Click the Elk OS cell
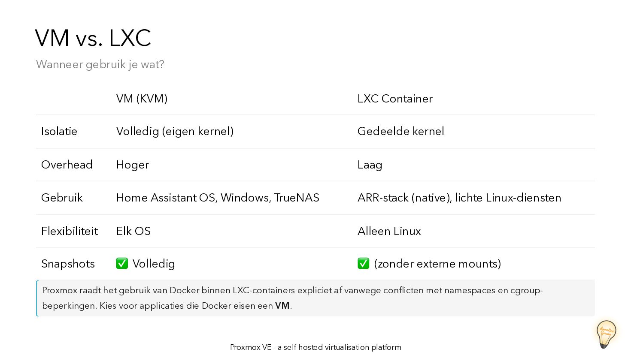Viewport: 631px width, 355px height. (x=133, y=231)
